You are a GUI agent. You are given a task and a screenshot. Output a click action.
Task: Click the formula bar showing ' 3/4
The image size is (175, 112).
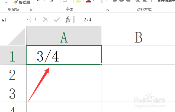pos(125,20)
